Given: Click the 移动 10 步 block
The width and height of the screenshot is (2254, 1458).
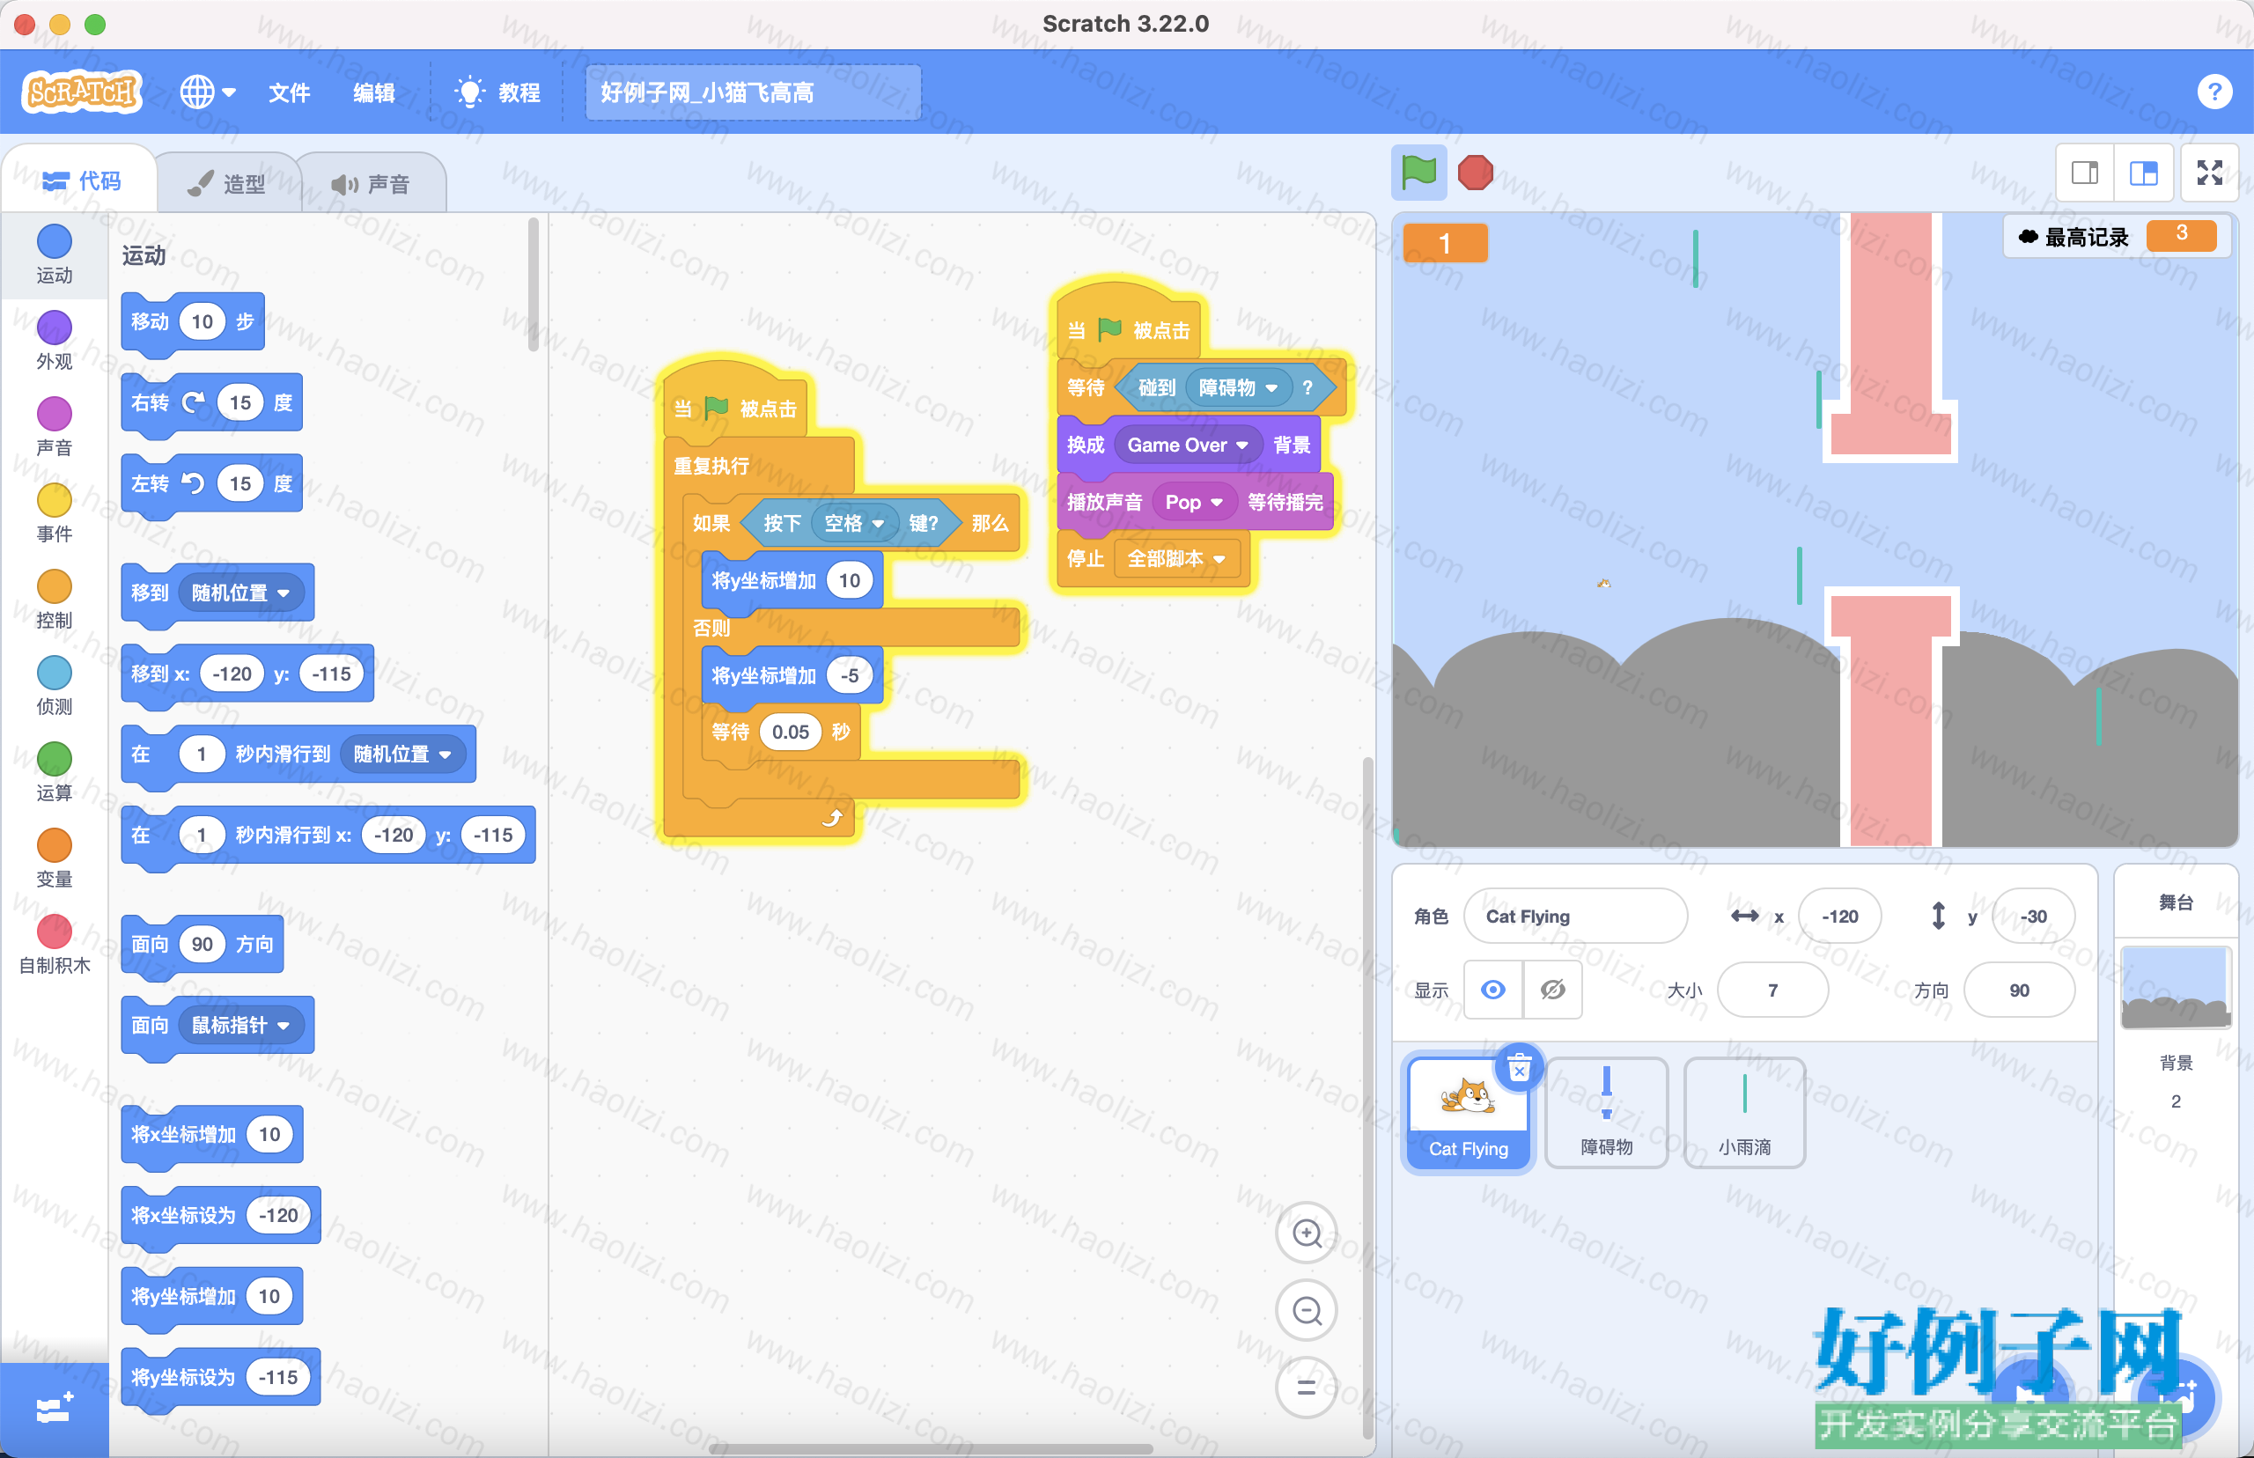Looking at the screenshot, I should coord(193,322).
